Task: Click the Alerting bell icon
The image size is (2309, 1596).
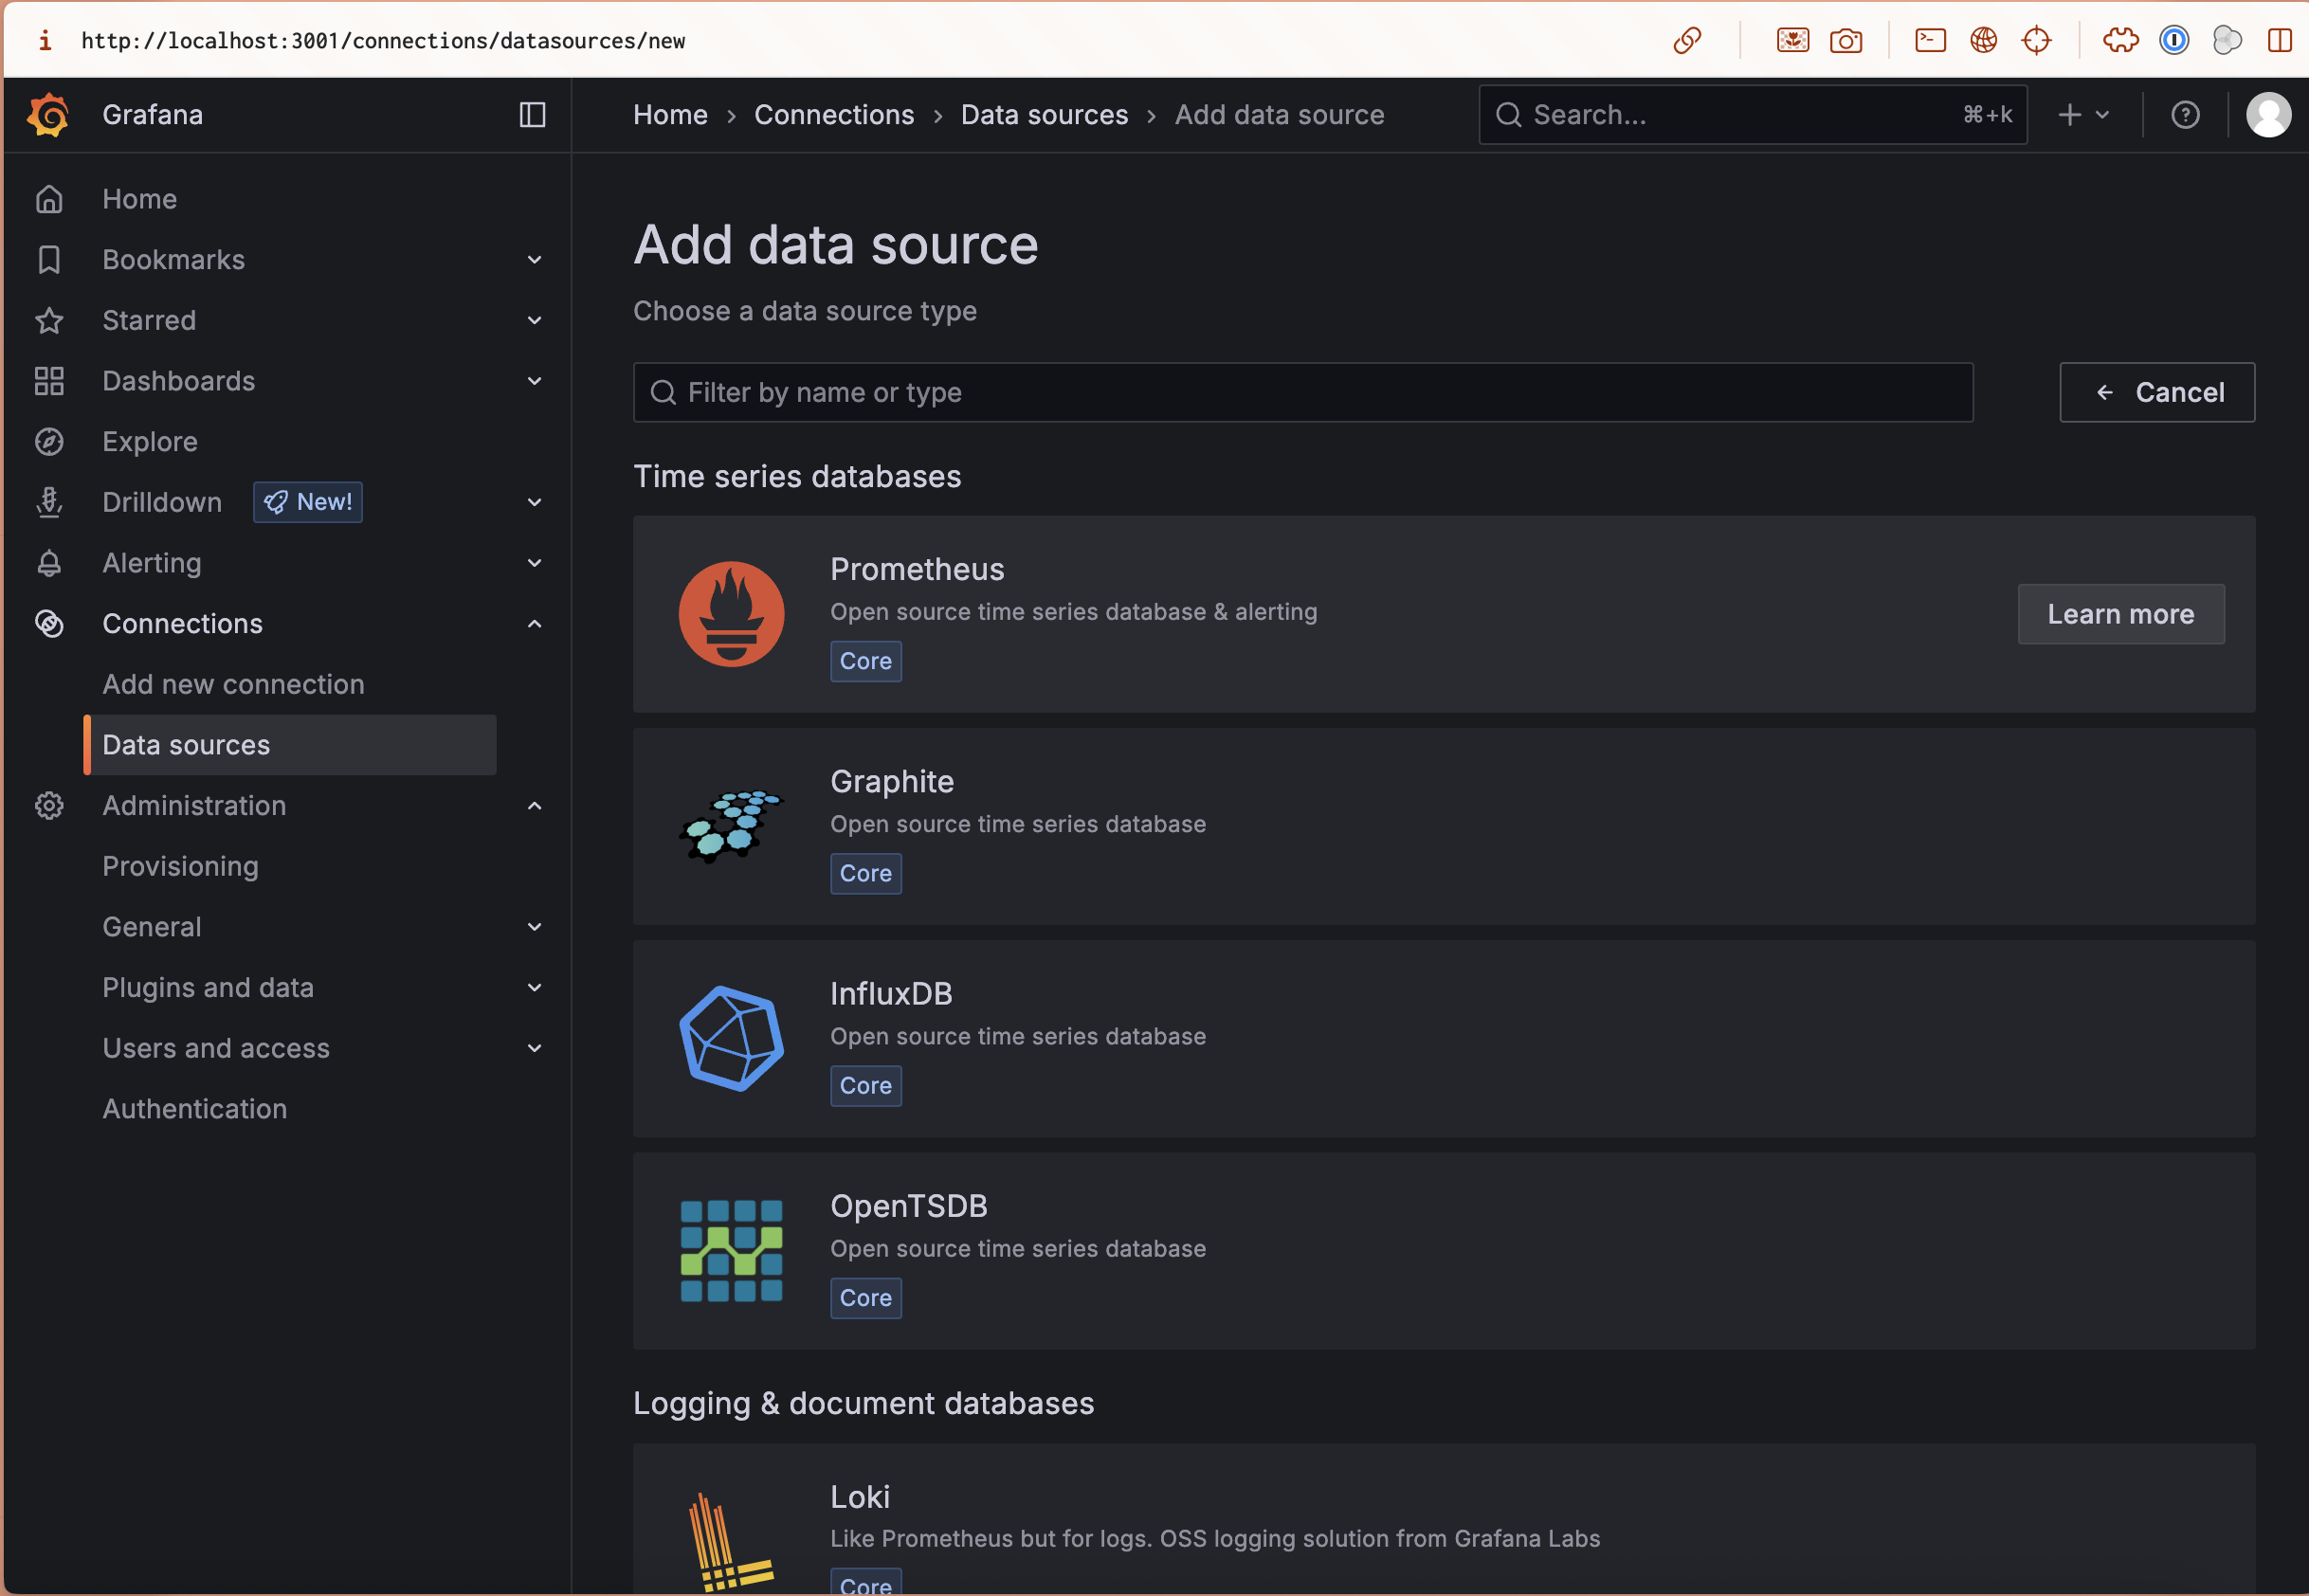Action: pos(49,563)
